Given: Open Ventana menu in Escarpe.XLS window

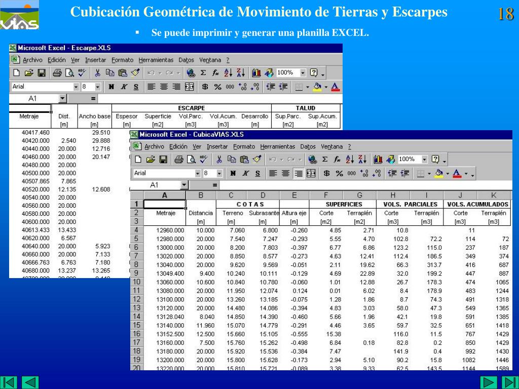Looking at the screenshot, I should click(210, 60).
